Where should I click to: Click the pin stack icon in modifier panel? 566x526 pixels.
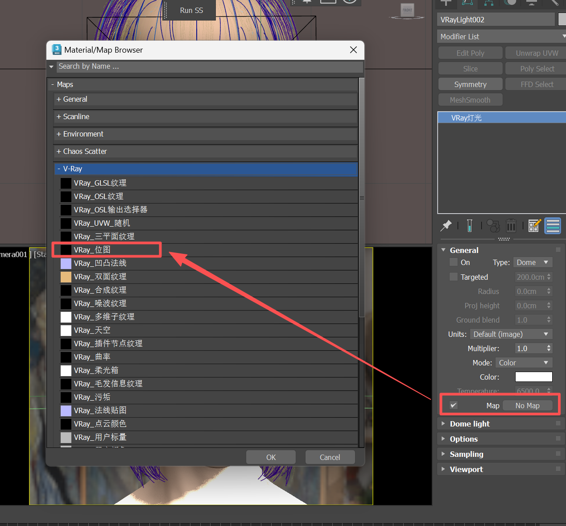point(446,226)
